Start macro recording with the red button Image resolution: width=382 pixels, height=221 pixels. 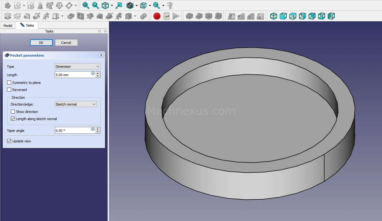point(157,16)
